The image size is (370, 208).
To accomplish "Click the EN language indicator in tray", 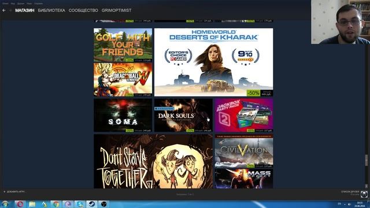I will click(x=339, y=204).
